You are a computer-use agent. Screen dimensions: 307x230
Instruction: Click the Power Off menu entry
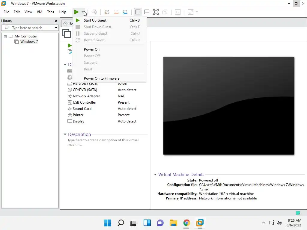[110, 56]
